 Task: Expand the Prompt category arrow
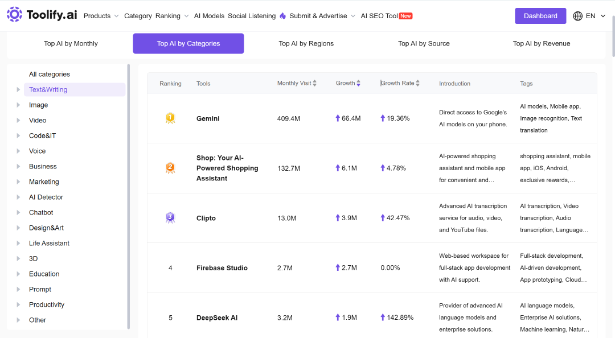coord(18,289)
